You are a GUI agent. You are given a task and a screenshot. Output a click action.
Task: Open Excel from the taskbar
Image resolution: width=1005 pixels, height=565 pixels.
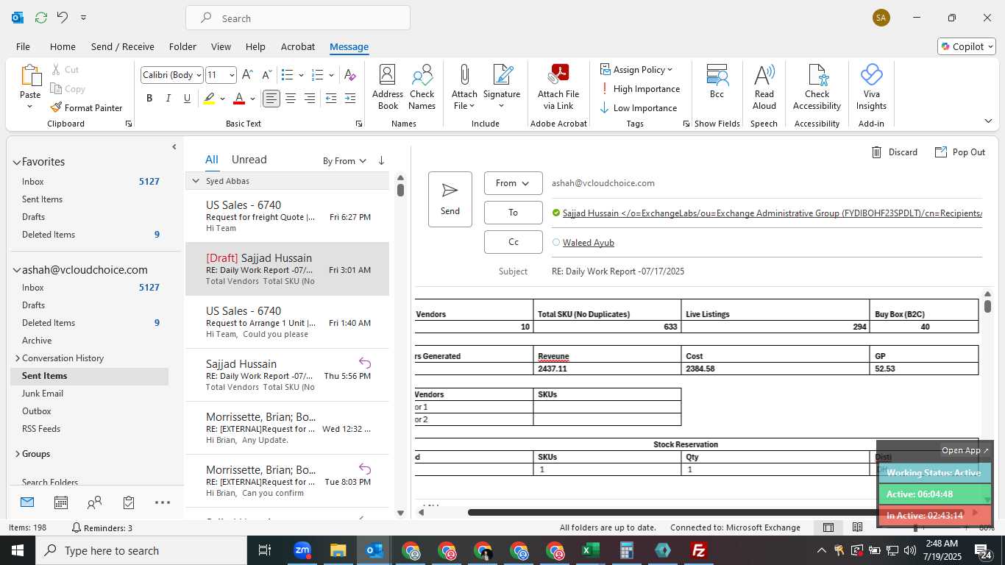click(x=591, y=550)
